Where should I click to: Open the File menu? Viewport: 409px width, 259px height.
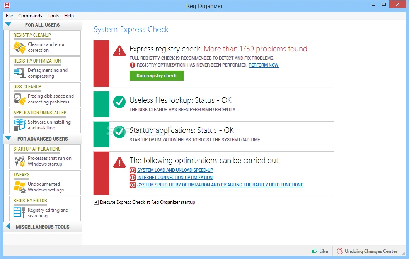tap(9, 16)
